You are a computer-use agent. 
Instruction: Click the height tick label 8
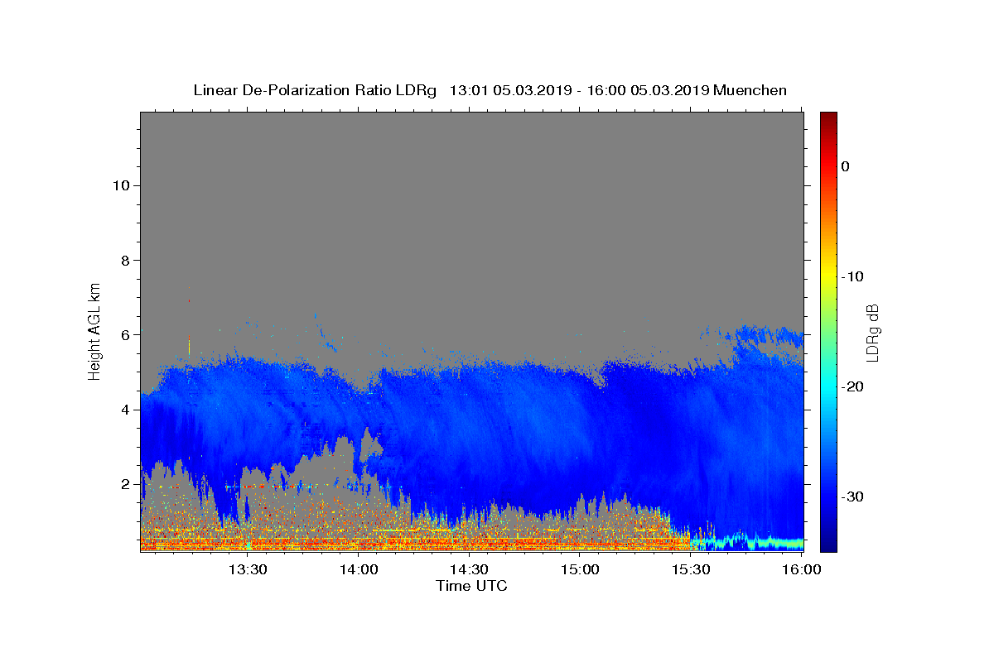126,261
